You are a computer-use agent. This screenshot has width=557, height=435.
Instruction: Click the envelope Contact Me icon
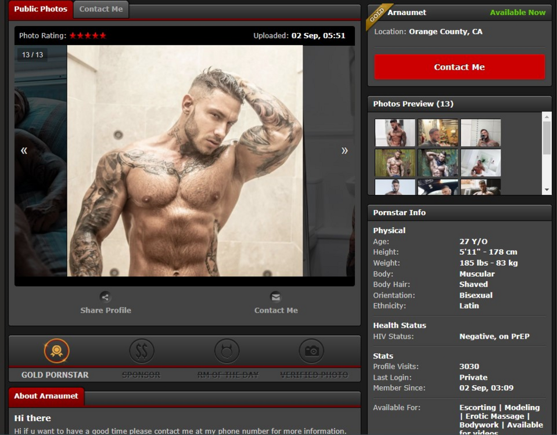(276, 297)
